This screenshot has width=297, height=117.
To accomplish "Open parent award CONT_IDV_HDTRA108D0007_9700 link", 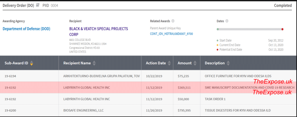I will click(x=171, y=34).
